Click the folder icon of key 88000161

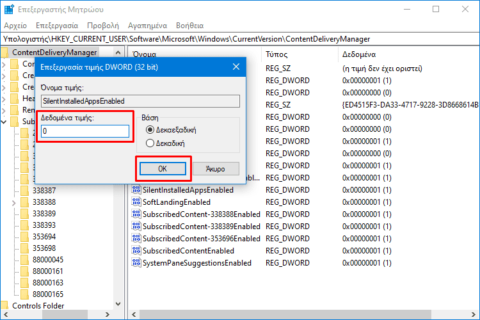24,271
